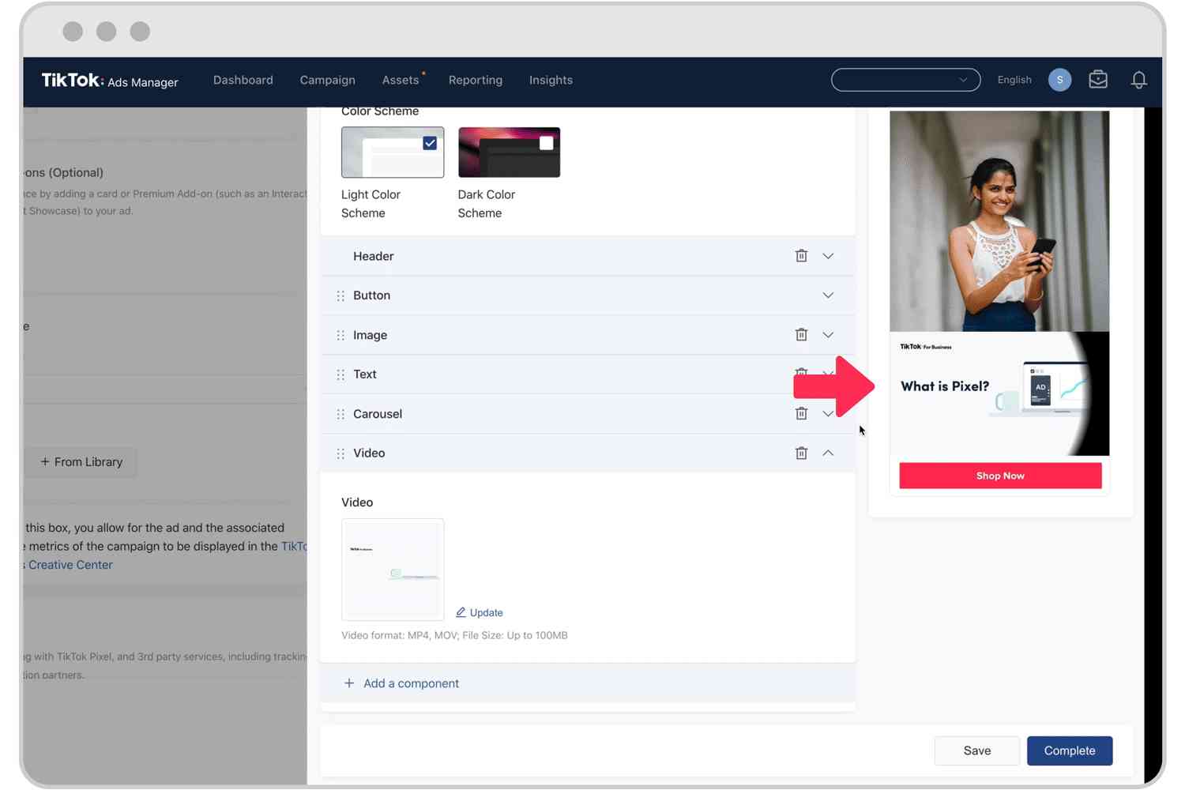The height and width of the screenshot is (790, 1185).
Task: Delete the Carousel component
Action: pyautogui.click(x=801, y=413)
